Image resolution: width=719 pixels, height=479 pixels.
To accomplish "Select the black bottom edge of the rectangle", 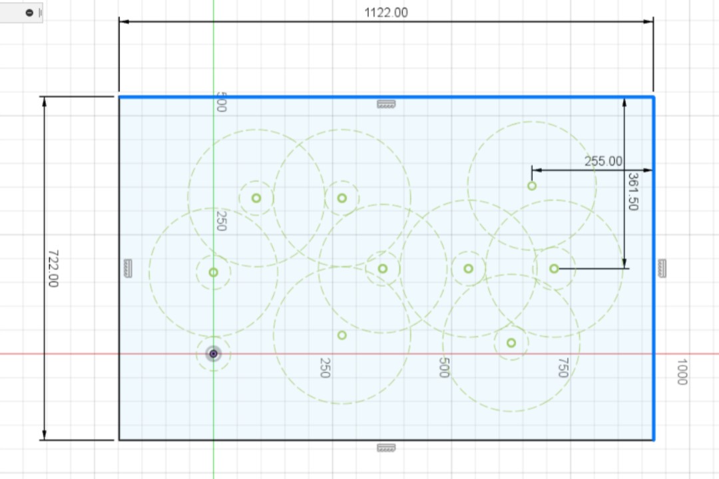I will click(386, 440).
